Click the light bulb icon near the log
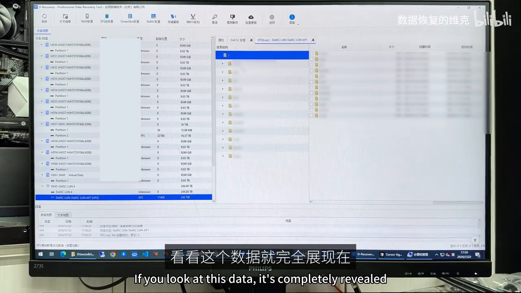The image size is (521, 293). [x=475, y=240]
